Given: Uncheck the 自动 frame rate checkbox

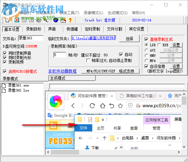Looking at the screenshot, I should 121,54.
